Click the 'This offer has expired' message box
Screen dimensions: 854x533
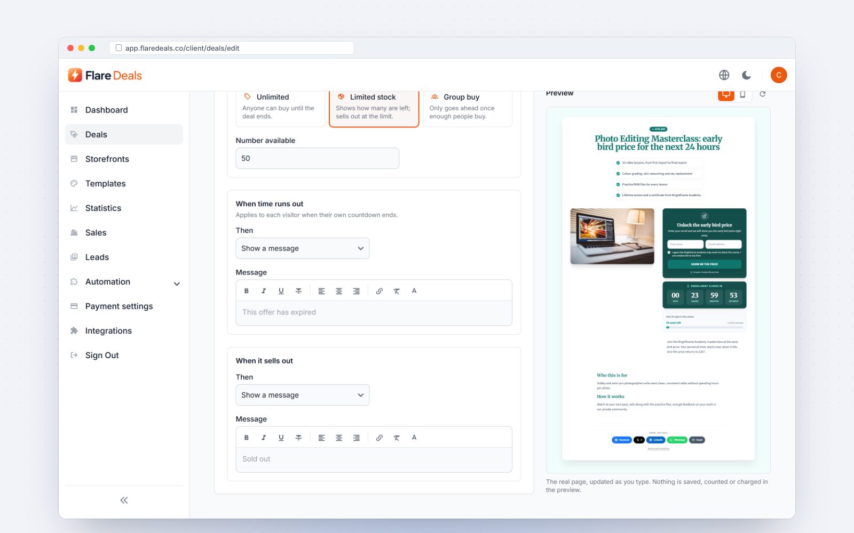click(x=374, y=313)
